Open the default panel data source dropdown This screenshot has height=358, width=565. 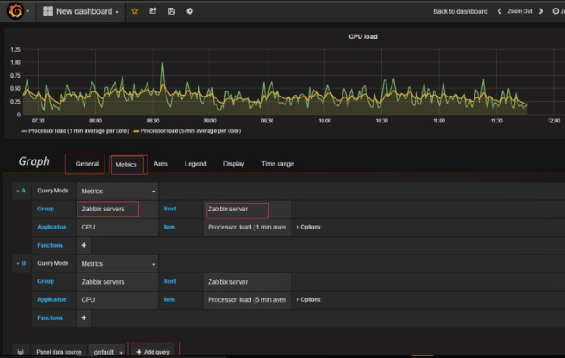(x=107, y=352)
